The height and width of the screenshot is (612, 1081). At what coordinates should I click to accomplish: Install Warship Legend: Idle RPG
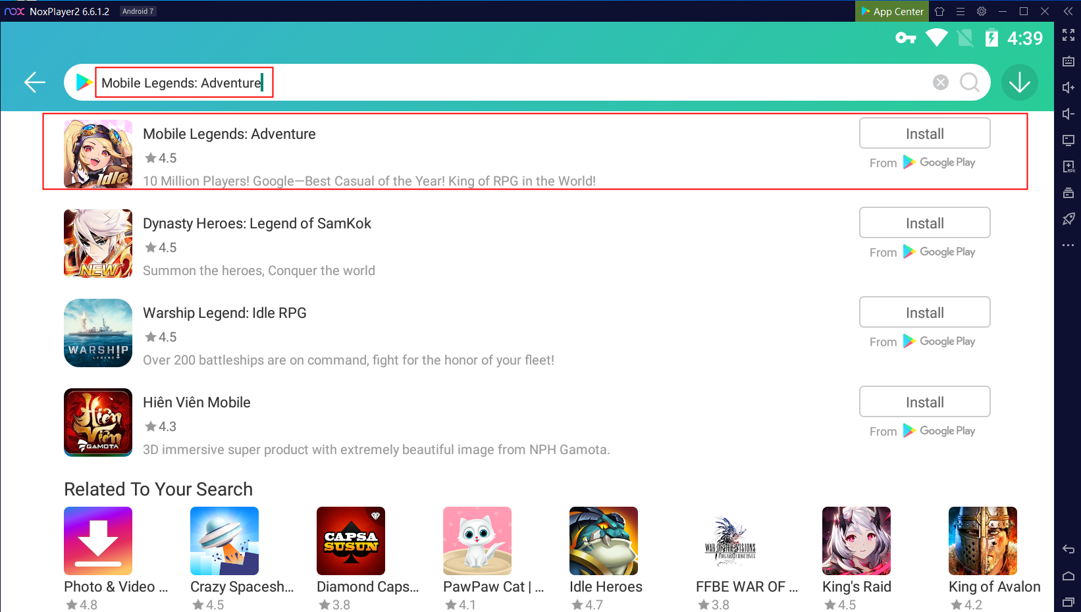coord(924,313)
